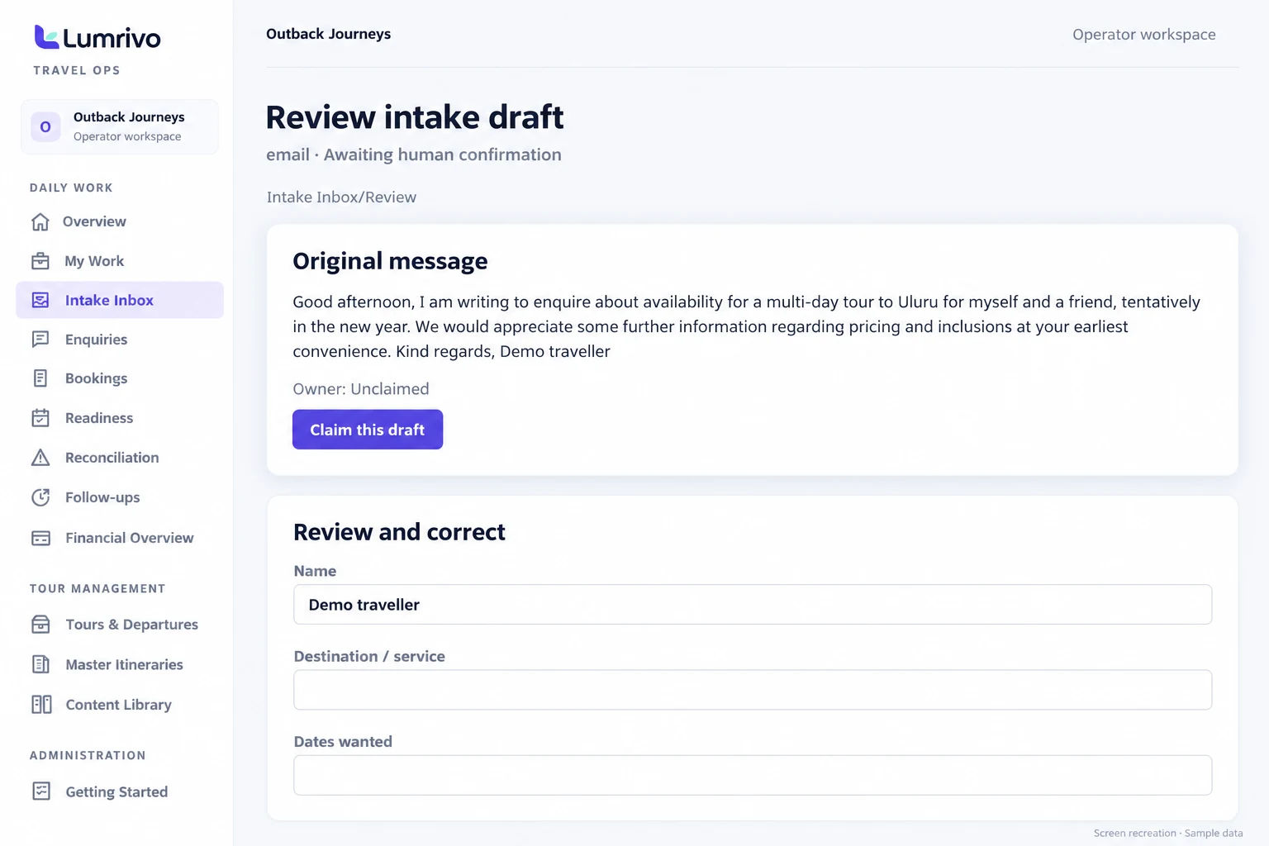Viewport: 1269px width, 846px height.
Task: Click the Operator workspace header label
Action: click(1144, 35)
